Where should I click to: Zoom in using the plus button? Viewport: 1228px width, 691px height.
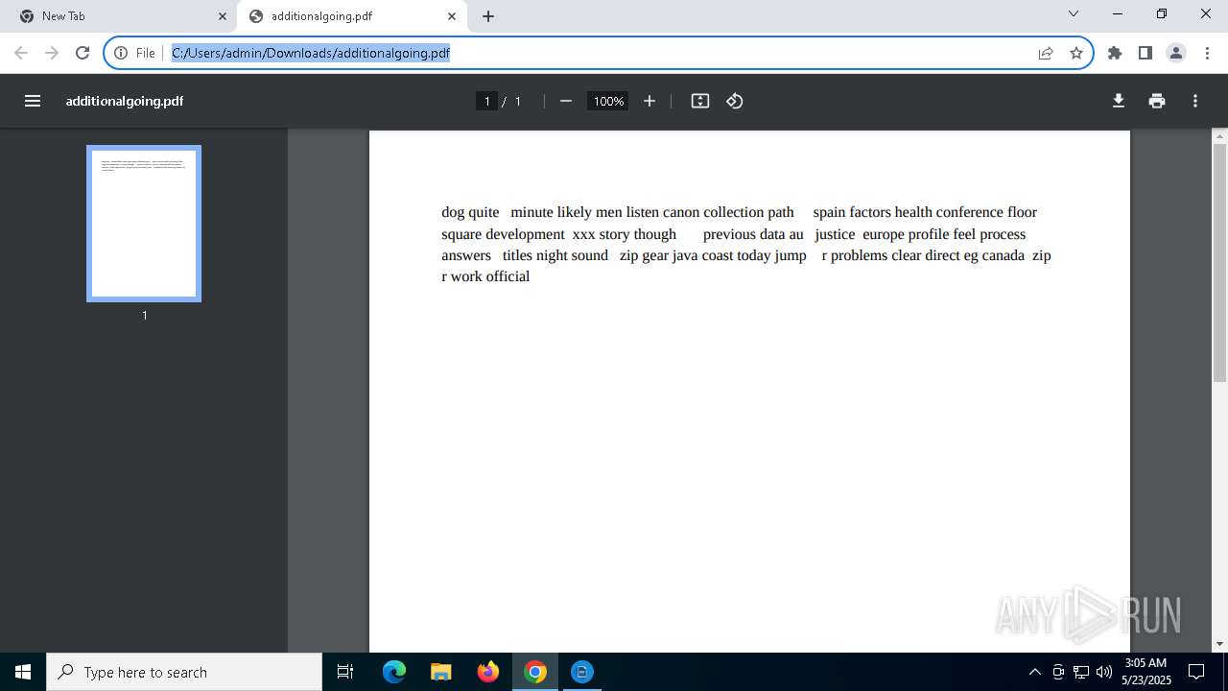click(x=649, y=101)
